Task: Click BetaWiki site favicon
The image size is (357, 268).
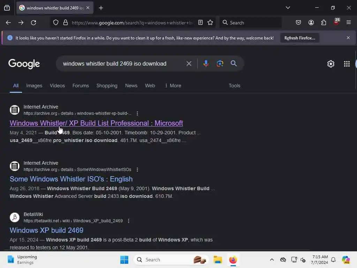Action: (15, 217)
